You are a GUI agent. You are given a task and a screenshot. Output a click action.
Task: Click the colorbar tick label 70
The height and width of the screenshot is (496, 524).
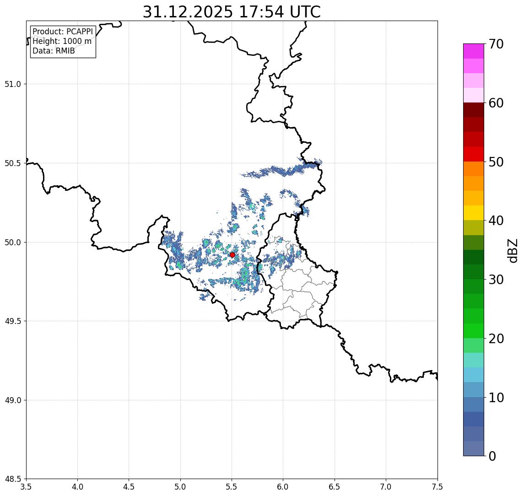(x=496, y=44)
